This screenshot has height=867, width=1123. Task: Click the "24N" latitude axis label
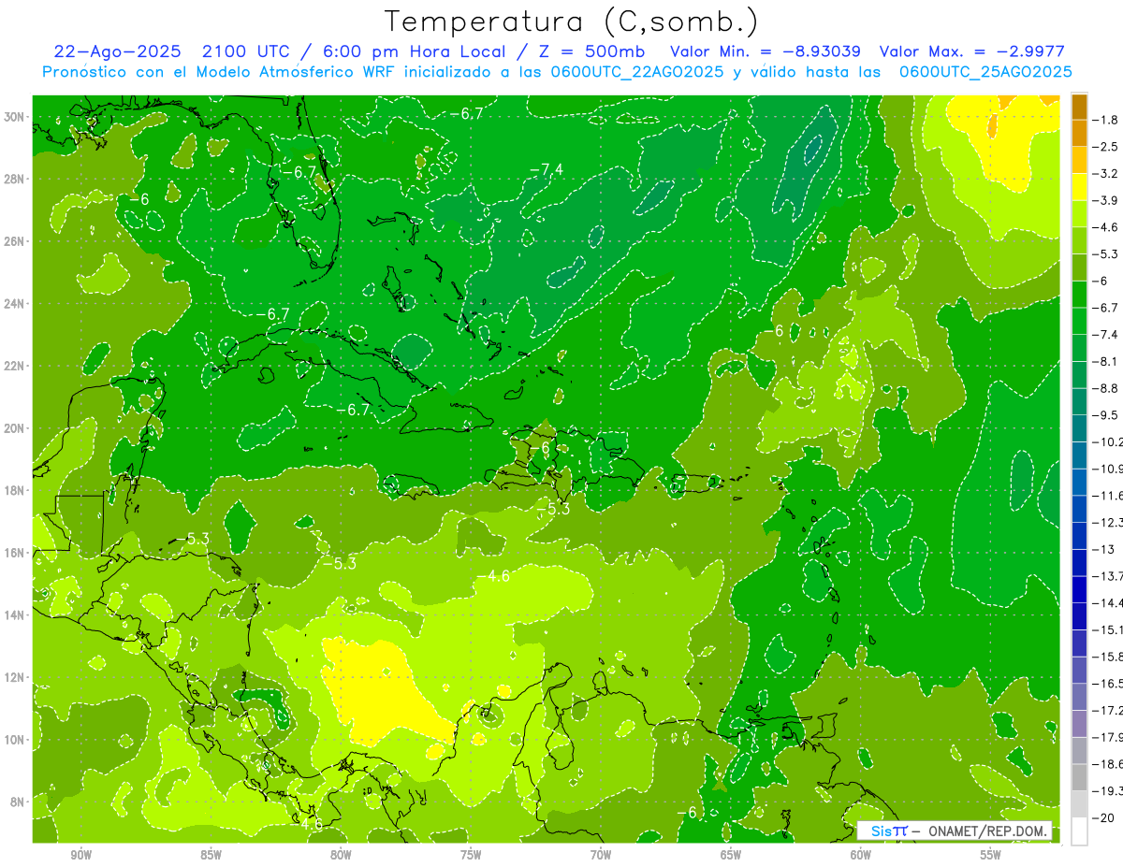(14, 303)
